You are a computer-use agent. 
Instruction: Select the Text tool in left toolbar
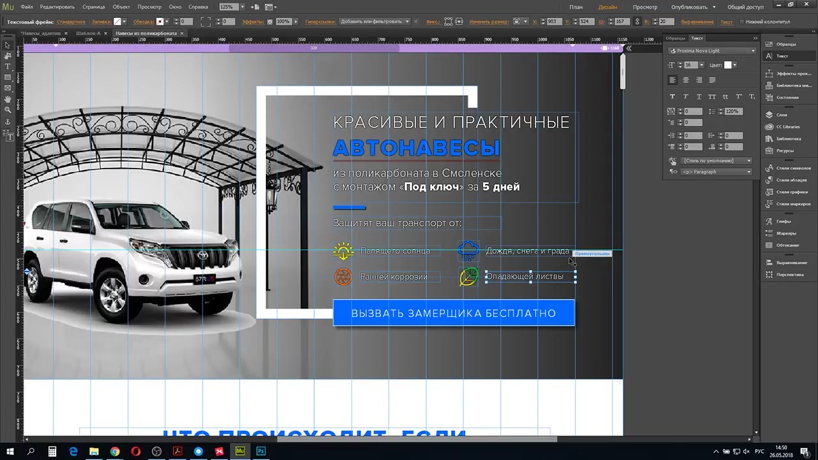(x=8, y=66)
